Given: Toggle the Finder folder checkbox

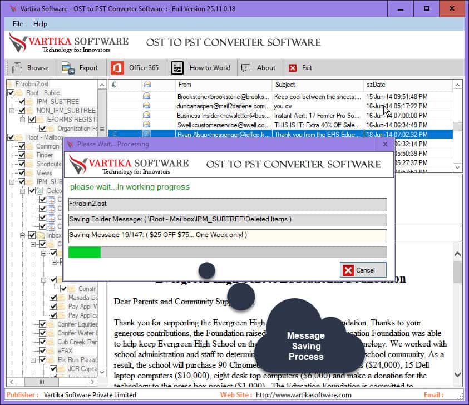Looking at the screenshot, I should [21, 155].
